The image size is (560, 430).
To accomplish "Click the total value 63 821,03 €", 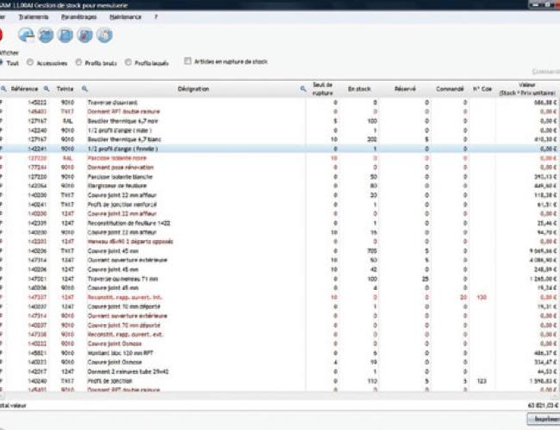I will click(x=543, y=405).
